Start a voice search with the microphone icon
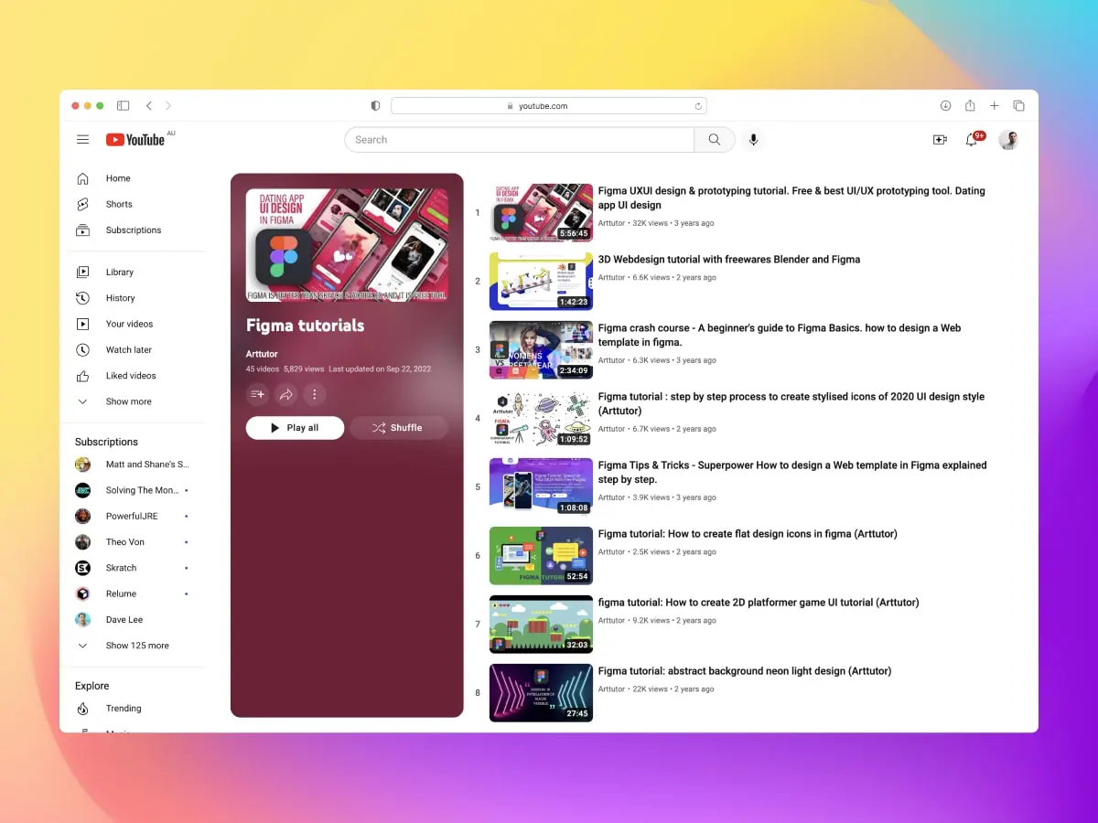The width and height of the screenshot is (1098, 823). [753, 139]
